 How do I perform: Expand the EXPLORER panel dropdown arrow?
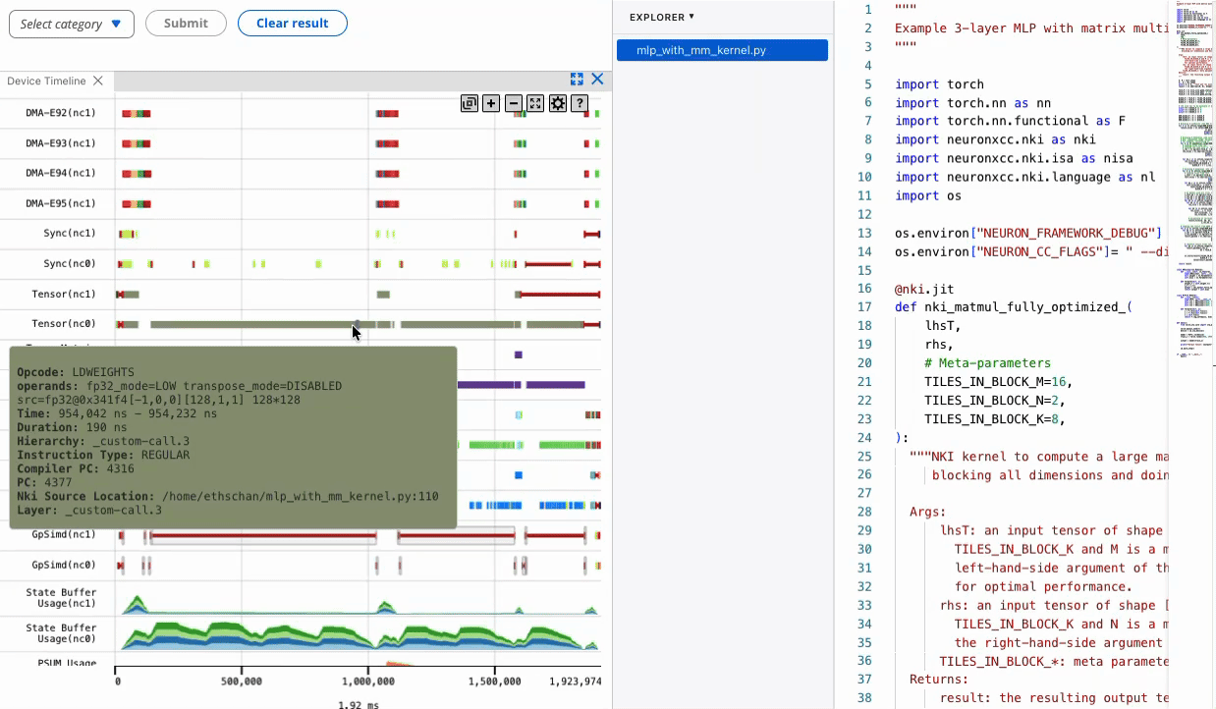(x=691, y=17)
